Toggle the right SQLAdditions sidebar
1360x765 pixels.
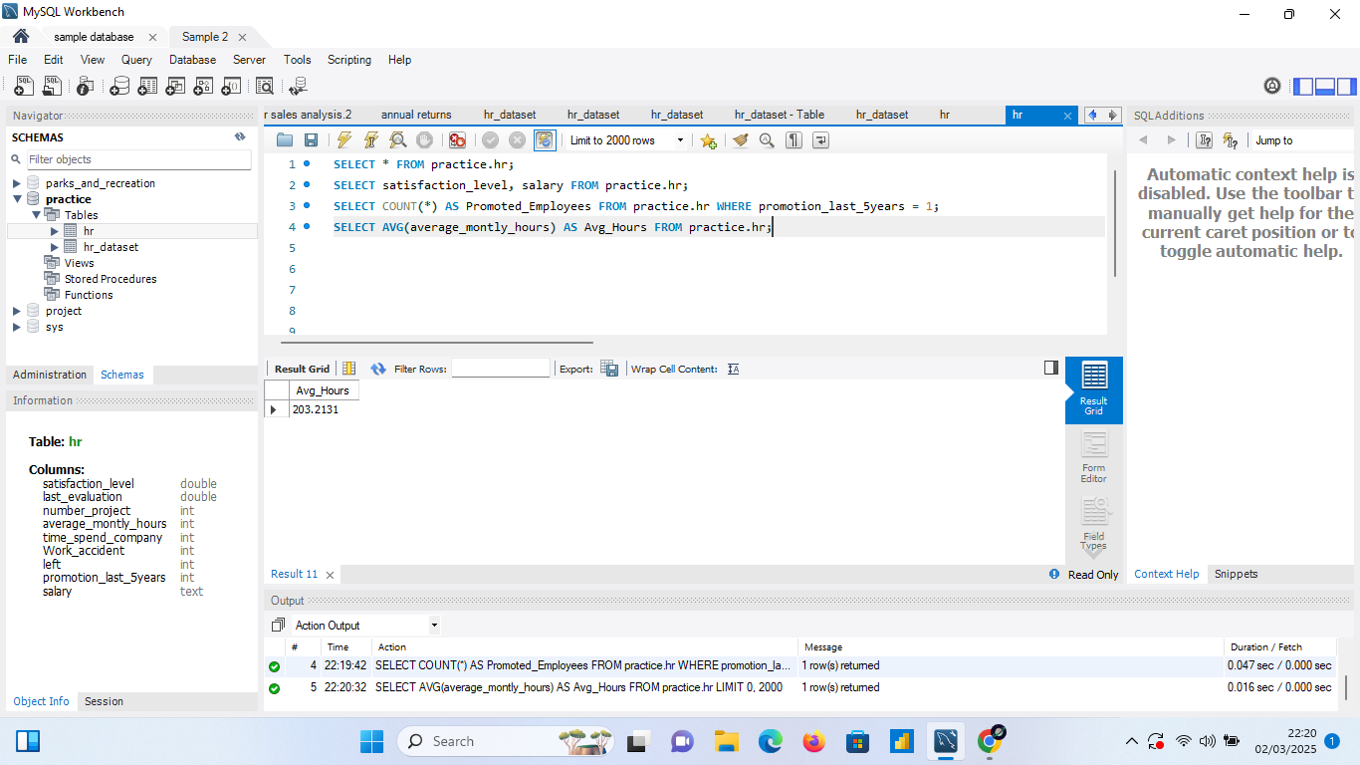(1346, 87)
